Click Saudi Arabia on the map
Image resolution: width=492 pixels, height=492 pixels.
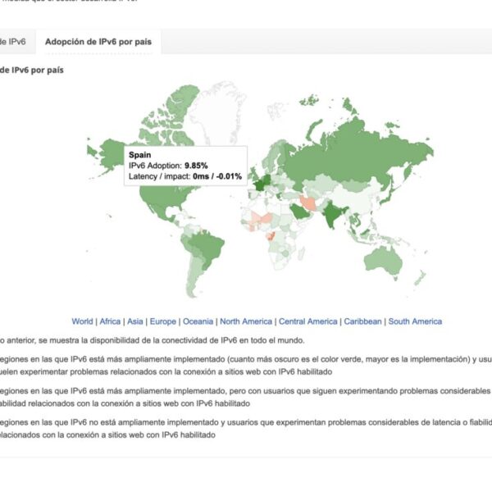[300, 212]
